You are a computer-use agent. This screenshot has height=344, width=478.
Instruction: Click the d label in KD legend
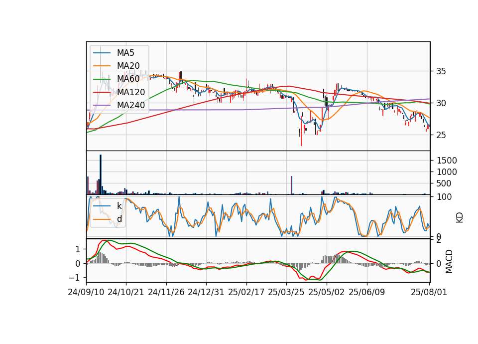(119, 219)
